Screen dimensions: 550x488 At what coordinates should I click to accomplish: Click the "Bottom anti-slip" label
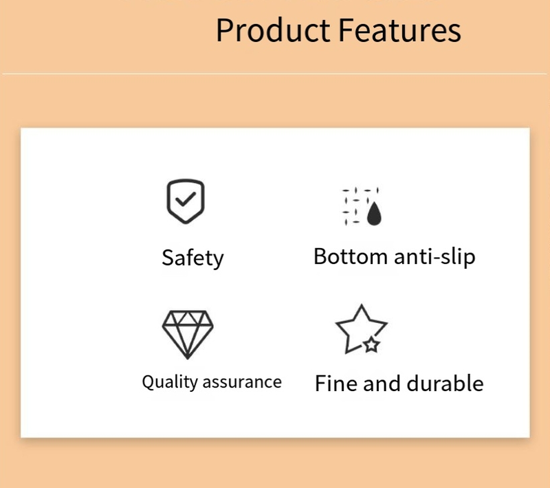pos(394,256)
